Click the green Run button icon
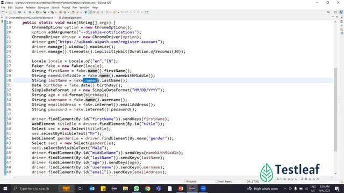Viewport: 344px width, 193px height. click(37, 12)
